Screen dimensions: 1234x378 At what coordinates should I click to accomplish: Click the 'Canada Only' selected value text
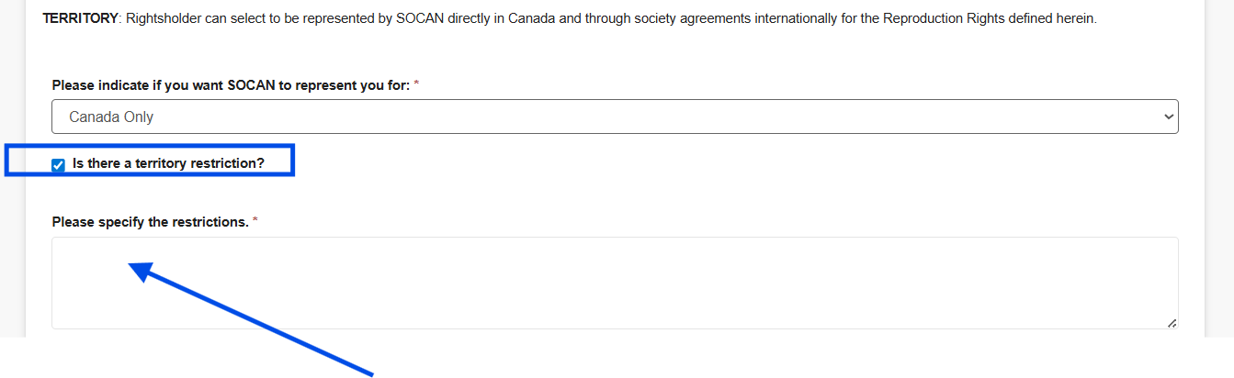(x=111, y=117)
